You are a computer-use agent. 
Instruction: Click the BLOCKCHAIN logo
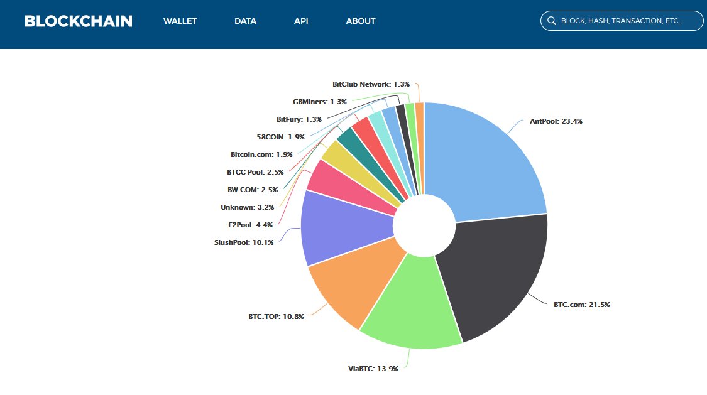pos(79,21)
